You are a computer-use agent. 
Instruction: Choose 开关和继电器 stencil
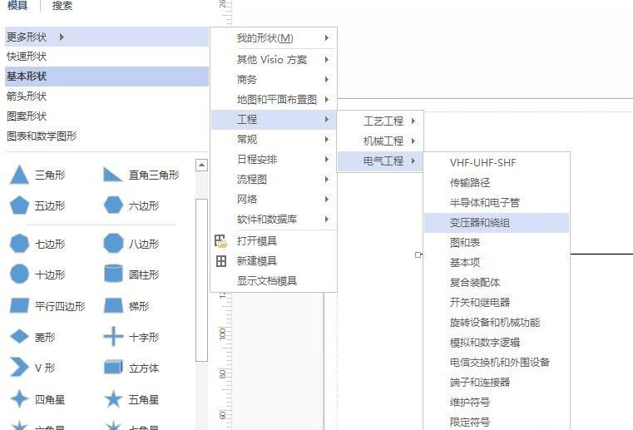497,303
